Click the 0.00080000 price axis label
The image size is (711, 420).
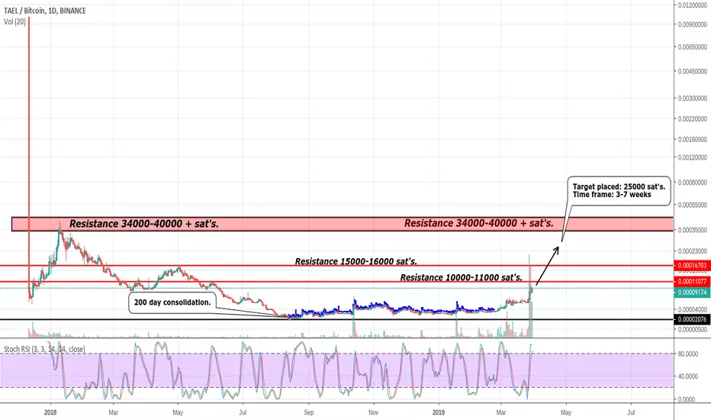click(693, 183)
